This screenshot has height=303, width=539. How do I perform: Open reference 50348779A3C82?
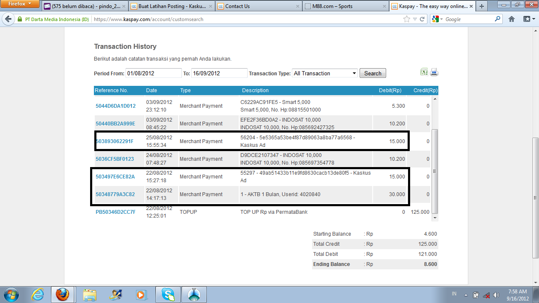click(x=115, y=194)
